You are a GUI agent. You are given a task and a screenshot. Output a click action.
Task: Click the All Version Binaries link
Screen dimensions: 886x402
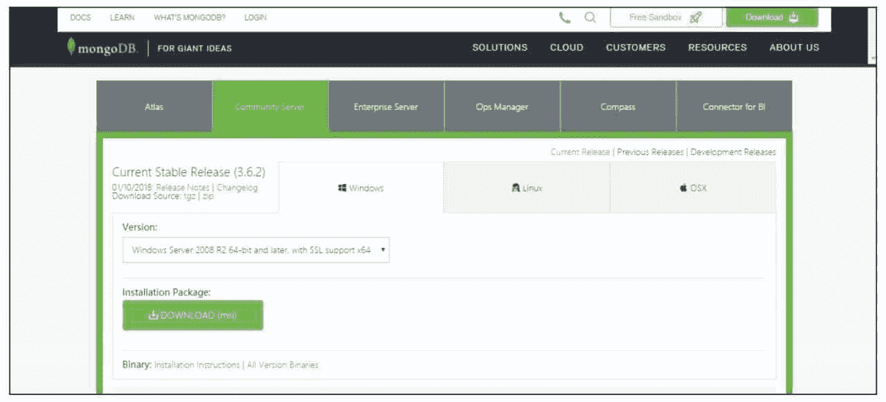pos(282,365)
